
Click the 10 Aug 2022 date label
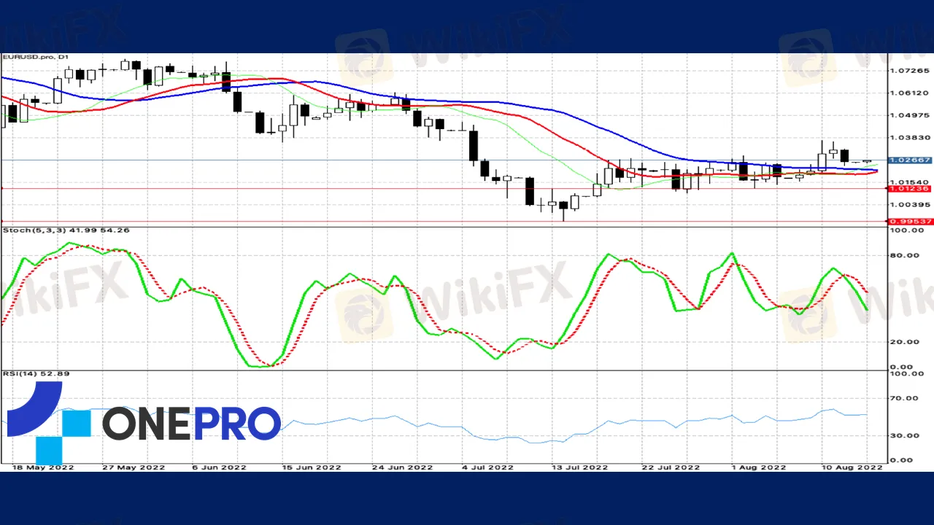(850, 467)
